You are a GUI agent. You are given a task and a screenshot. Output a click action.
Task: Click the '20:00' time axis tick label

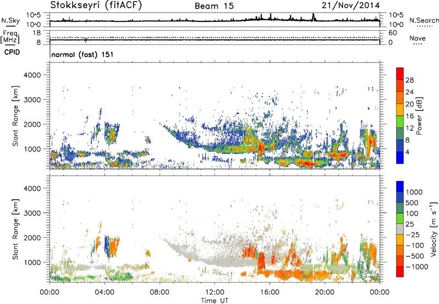(x=324, y=292)
